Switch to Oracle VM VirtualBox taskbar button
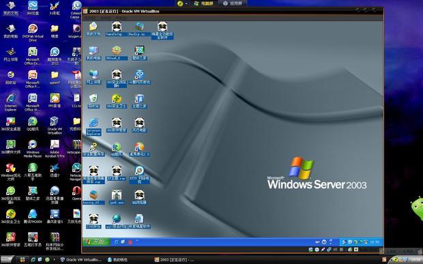Viewport: 423px width, 264px height. click(x=81, y=260)
